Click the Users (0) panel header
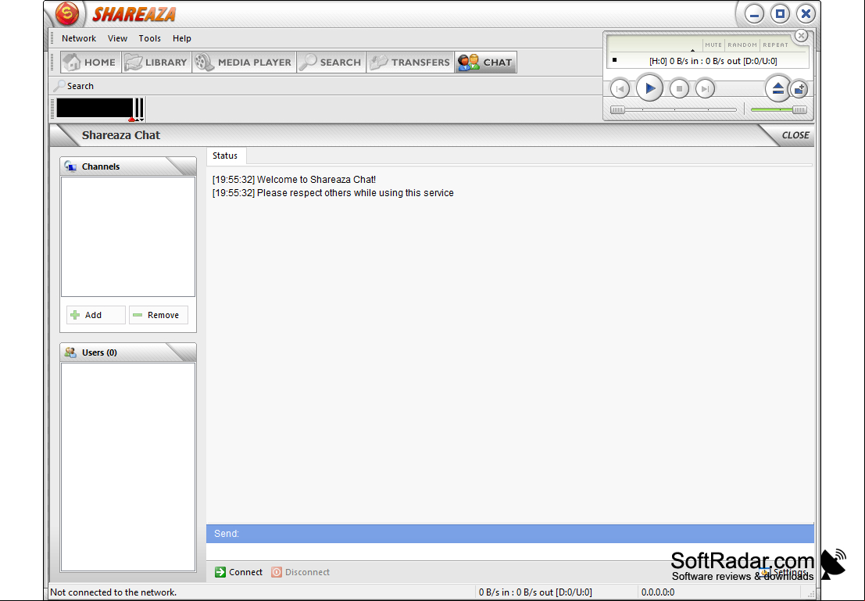The height and width of the screenshot is (601, 865). (128, 352)
